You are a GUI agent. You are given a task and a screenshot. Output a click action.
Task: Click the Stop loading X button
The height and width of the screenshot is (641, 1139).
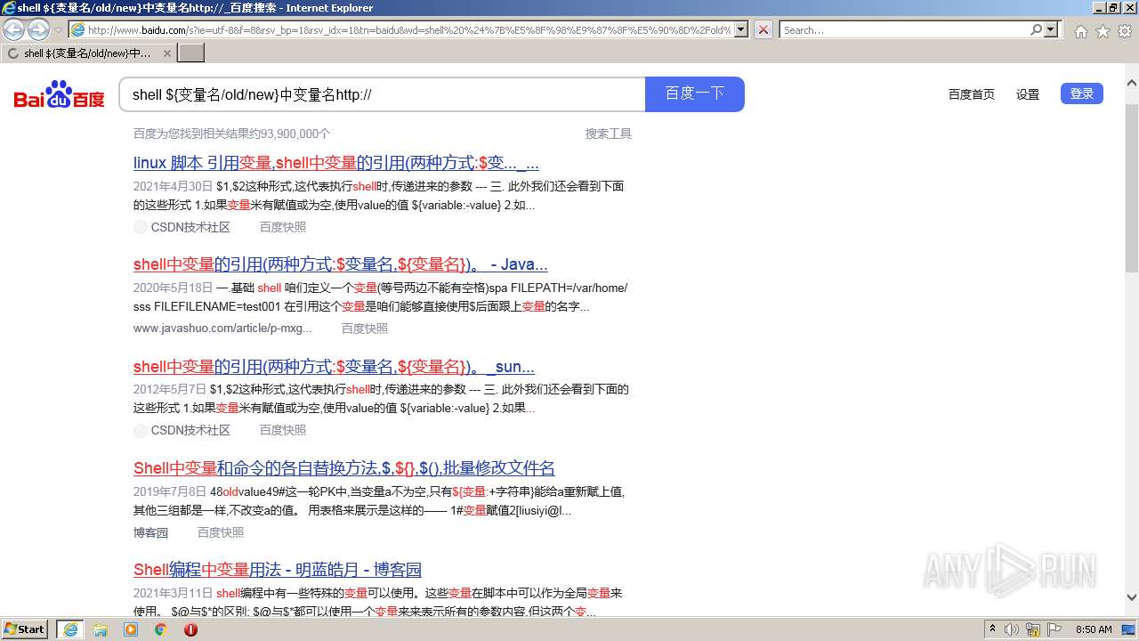763,29
